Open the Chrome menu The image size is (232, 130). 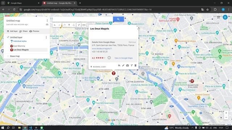click(229, 10)
